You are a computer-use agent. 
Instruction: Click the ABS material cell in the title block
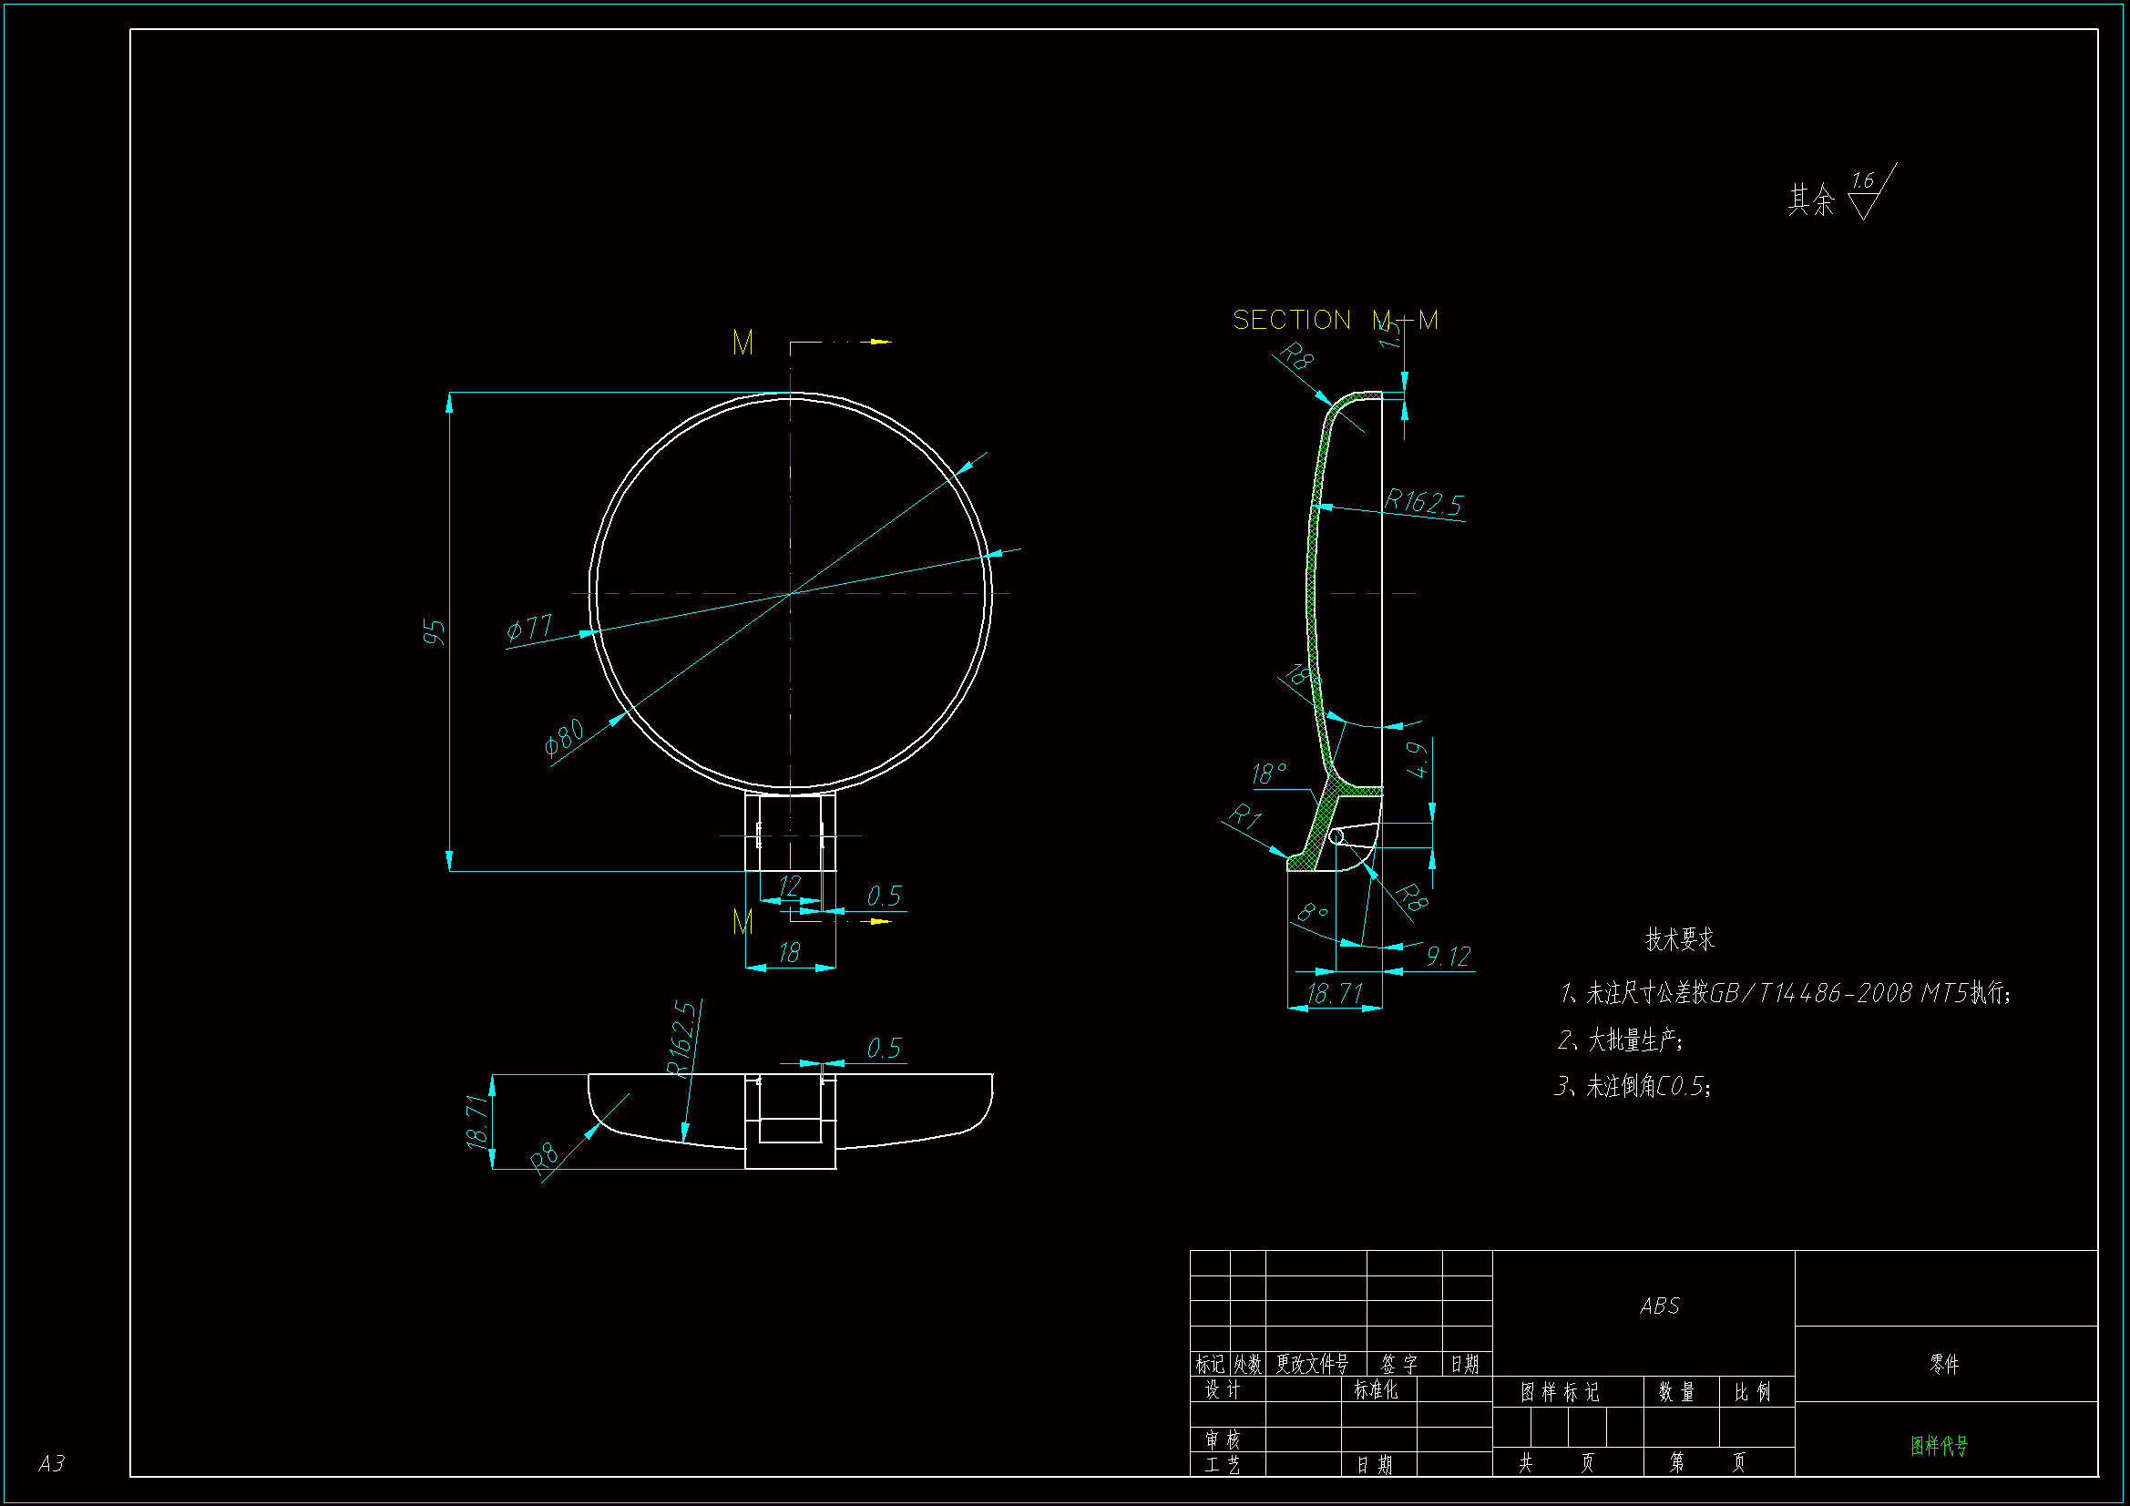click(x=1659, y=1306)
